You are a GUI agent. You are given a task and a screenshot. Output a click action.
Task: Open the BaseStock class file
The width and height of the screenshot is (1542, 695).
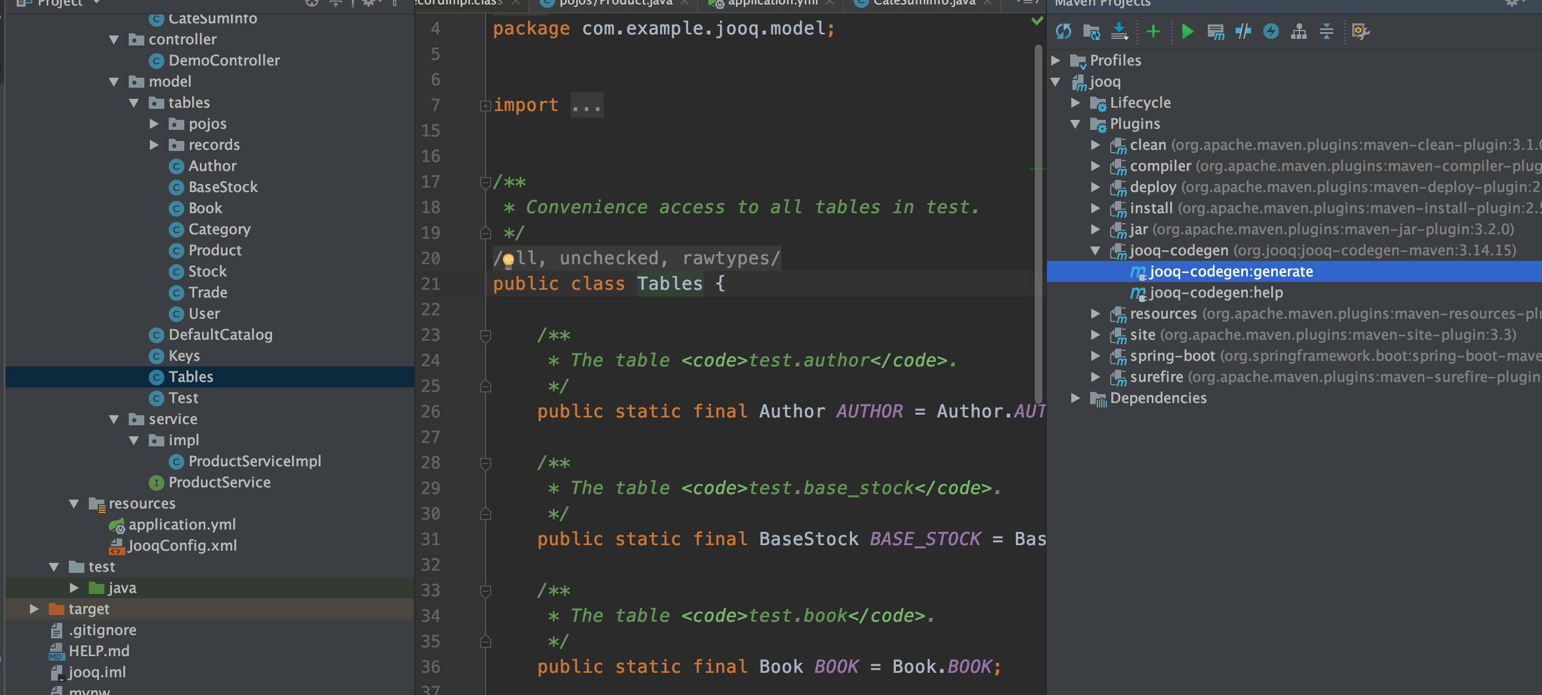pos(223,188)
